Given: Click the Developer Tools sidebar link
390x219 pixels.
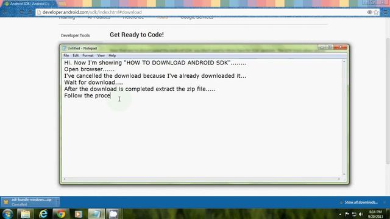Looking at the screenshot, I should [76, 35].
